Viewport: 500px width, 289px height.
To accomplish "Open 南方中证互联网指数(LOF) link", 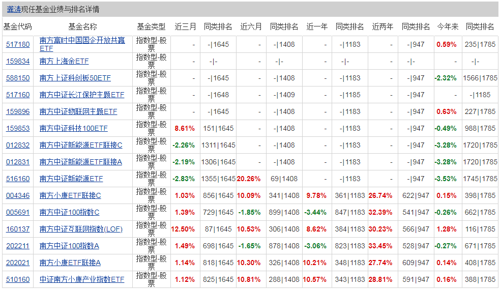I will pyautogui.click(x=80, y=229).
